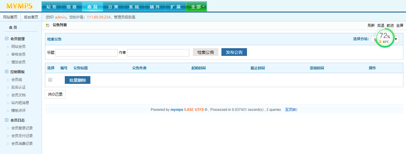Viewport: 406px width, 154px height.
Task: Focus the 作者 search field
Action: pyautogui.click(x=158, y=53)
